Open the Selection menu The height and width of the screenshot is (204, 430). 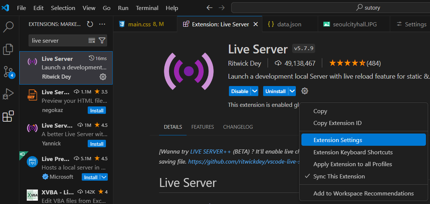pos(63,8)
